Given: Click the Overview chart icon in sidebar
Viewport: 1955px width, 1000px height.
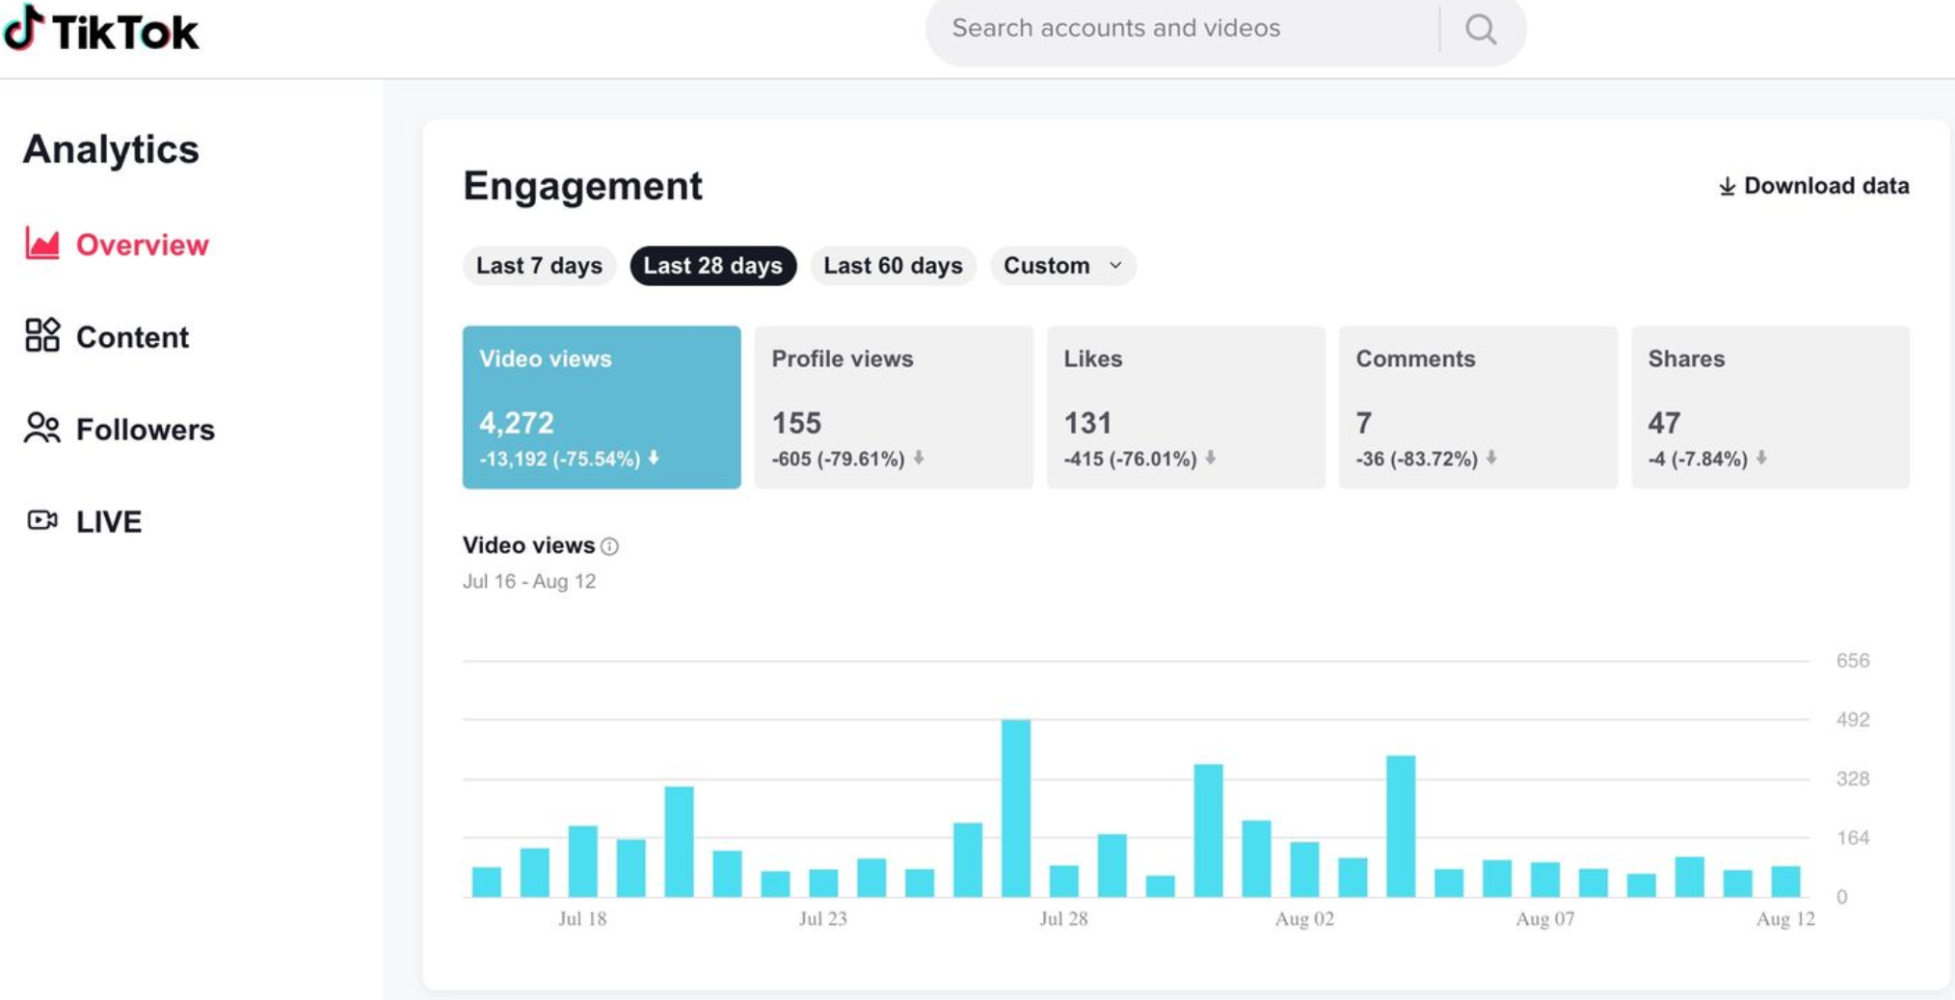Looking at the screenshot, I should point(42,244).
